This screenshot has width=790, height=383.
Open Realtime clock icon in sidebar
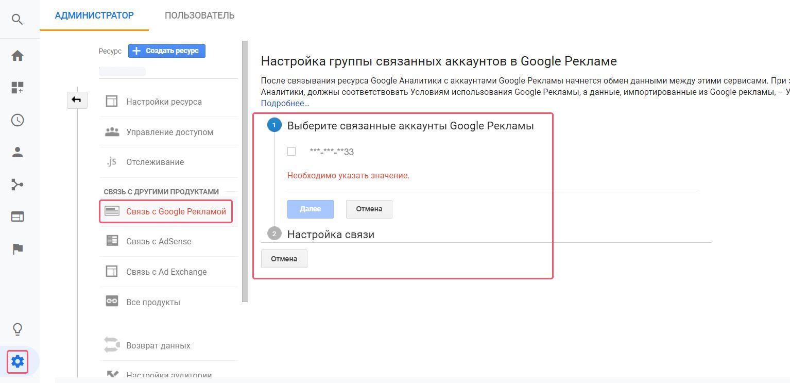pos(18,120)
